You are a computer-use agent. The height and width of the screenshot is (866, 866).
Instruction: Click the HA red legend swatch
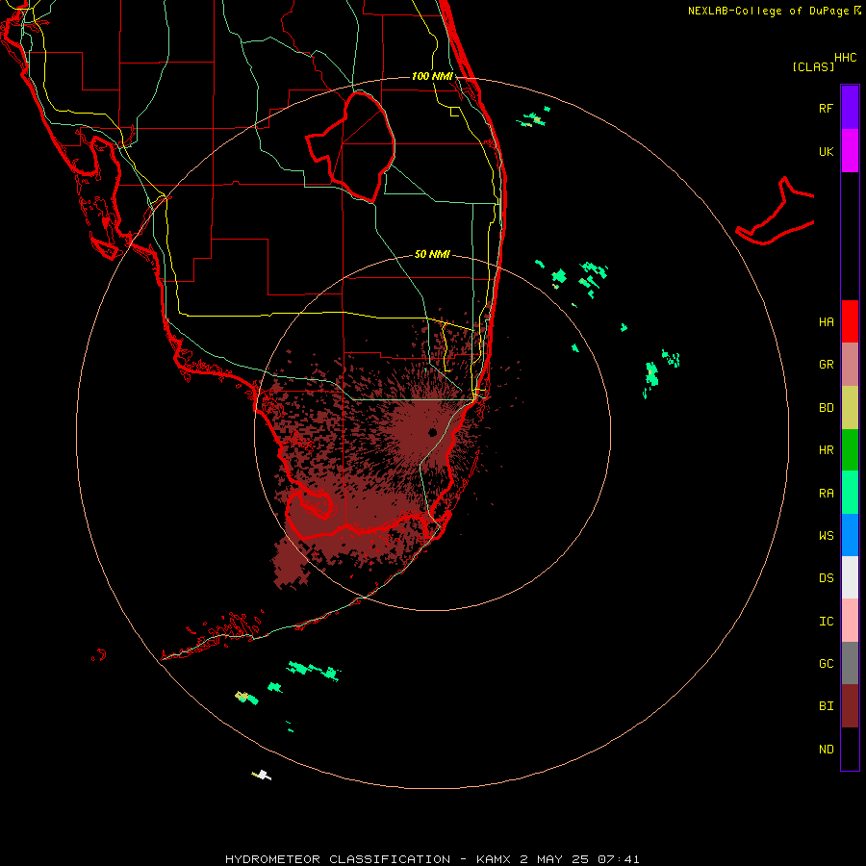[850, 321]
